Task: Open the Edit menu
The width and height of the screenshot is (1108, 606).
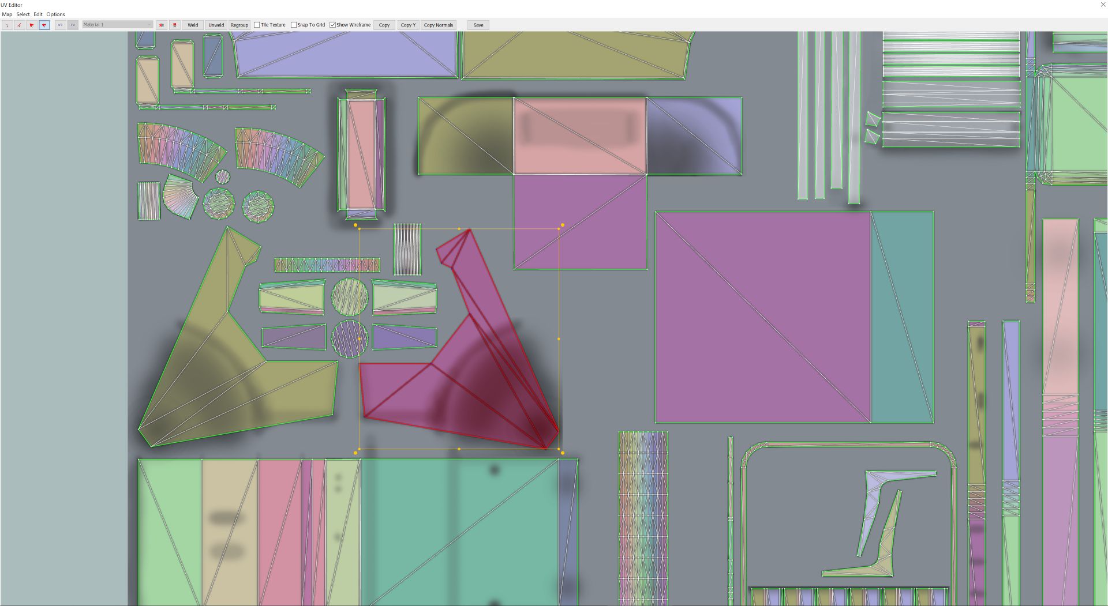Action: pos(38,14)
